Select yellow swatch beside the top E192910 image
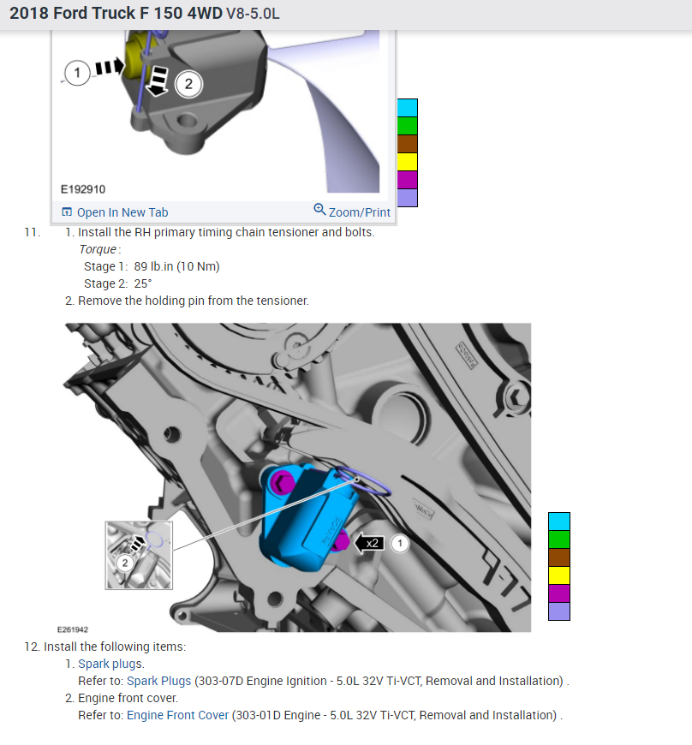The image size is (692, 745). click(408, 162)
